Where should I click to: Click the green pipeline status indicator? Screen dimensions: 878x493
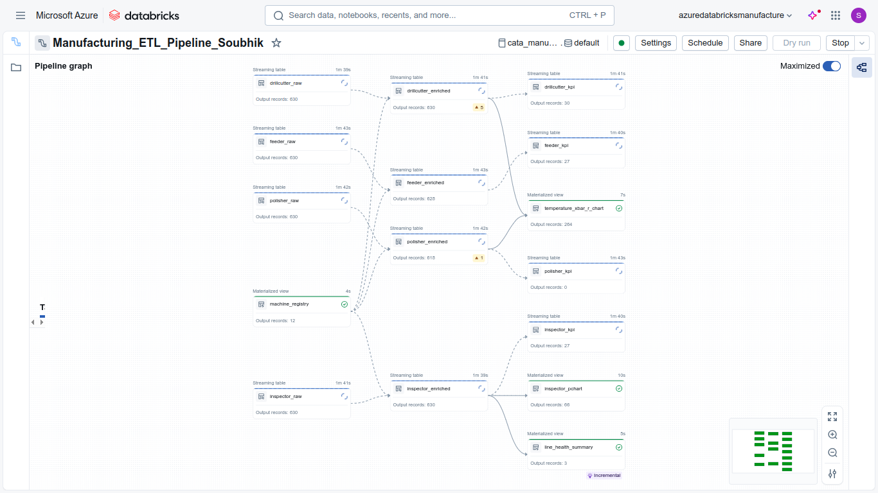pyautogui.click(x=621, y=42)
